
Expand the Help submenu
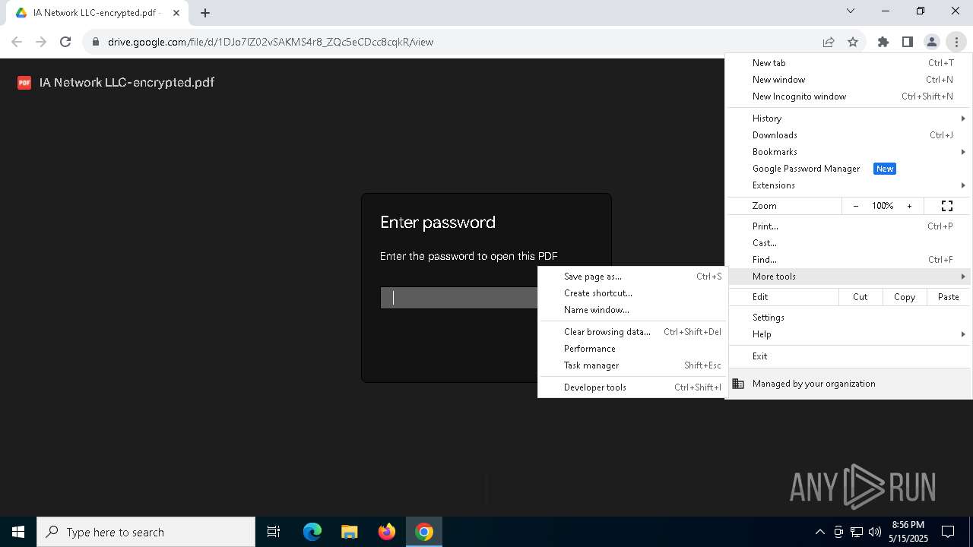[x=848, y=334]
